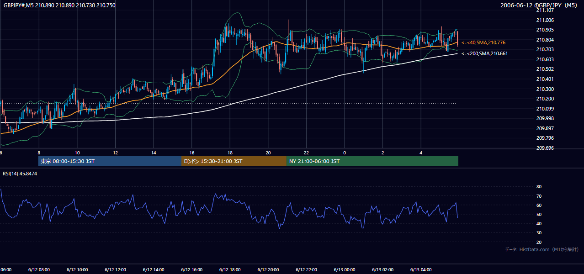The width and height of the screenshot is (584, 274).
Task: Click the 6/13 00:00 bottom time label
Action: click(x=345, y=269)
